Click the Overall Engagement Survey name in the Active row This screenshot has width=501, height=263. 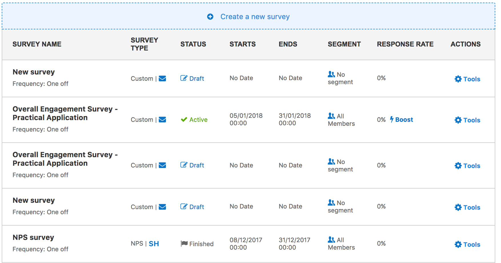click(65, 113)
